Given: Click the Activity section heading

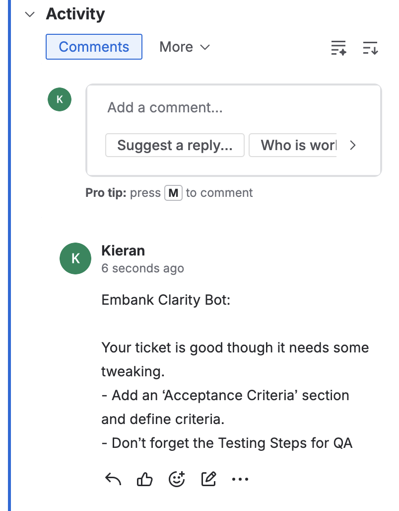Looking at the screenshot, I should click(75, 14).
